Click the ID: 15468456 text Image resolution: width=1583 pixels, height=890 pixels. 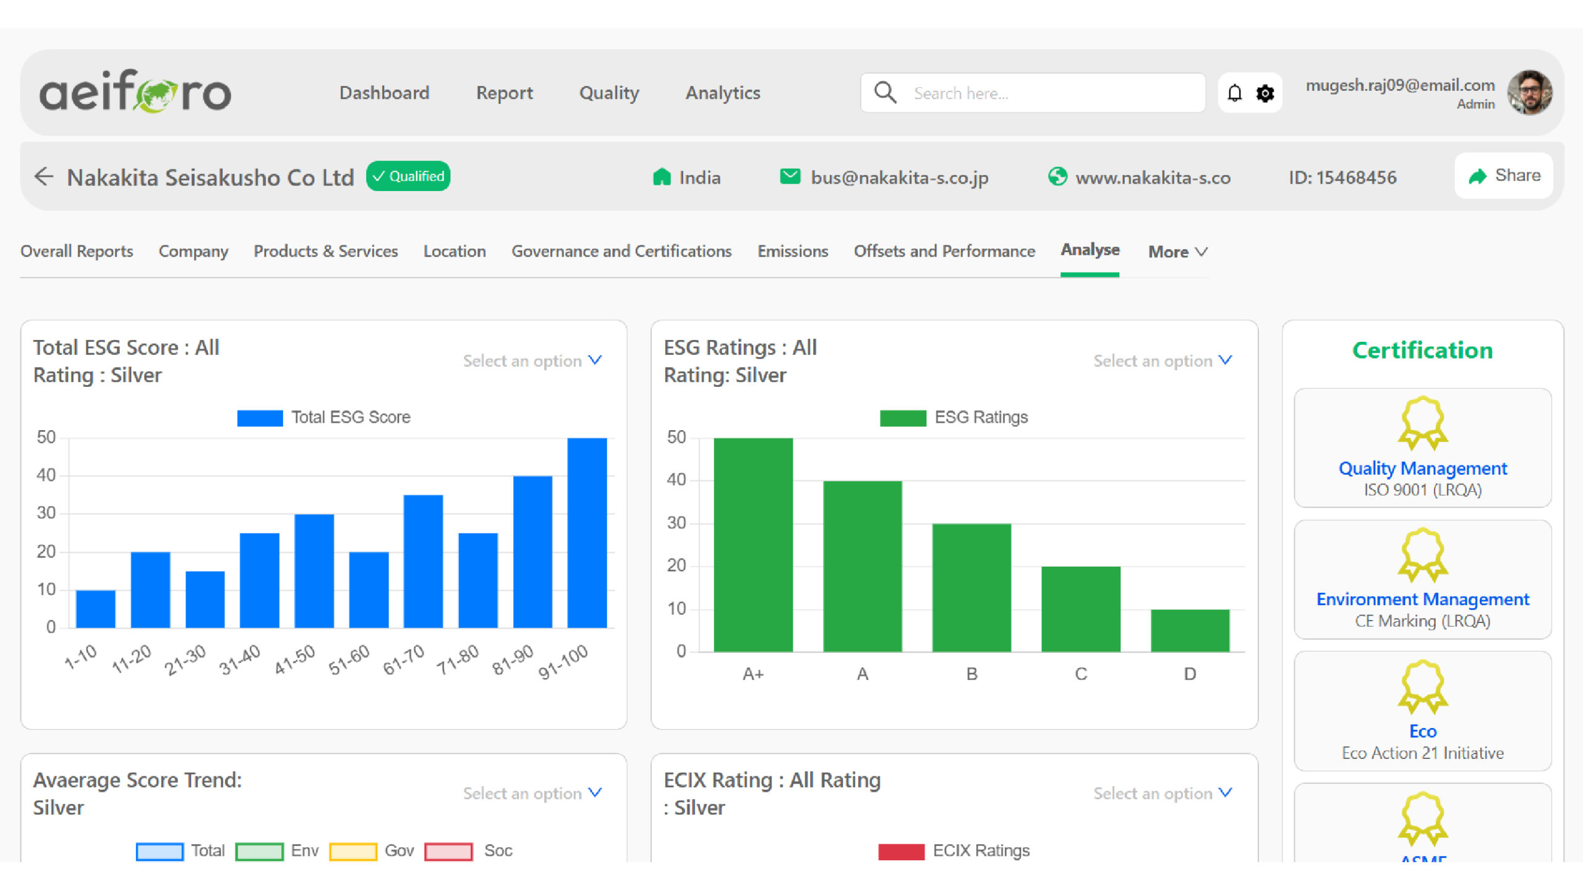click(1342, 177)
